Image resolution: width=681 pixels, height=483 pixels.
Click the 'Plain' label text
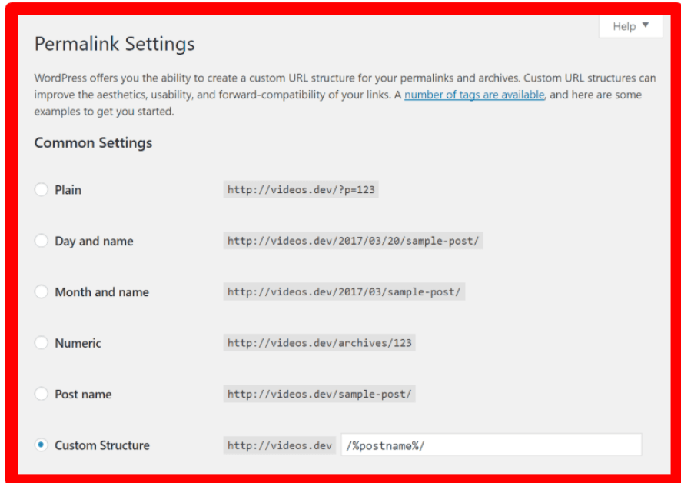coord(68,190)
